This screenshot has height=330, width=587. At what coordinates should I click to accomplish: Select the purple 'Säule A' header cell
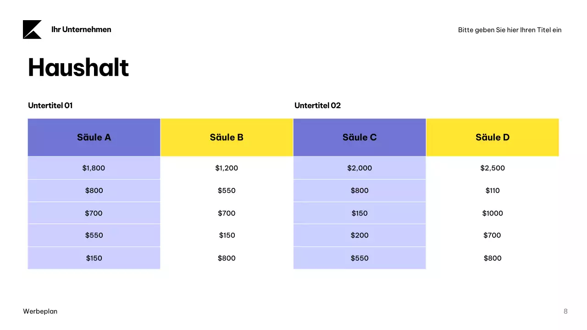(x=94, y=137)
